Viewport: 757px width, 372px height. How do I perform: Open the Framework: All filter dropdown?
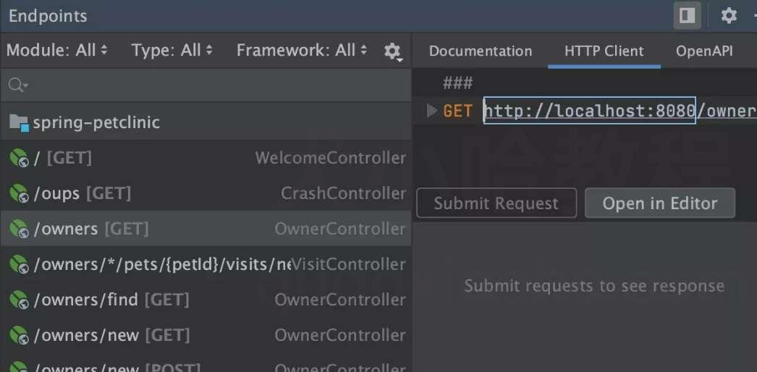pyautogui.click(x=303, y=50)
